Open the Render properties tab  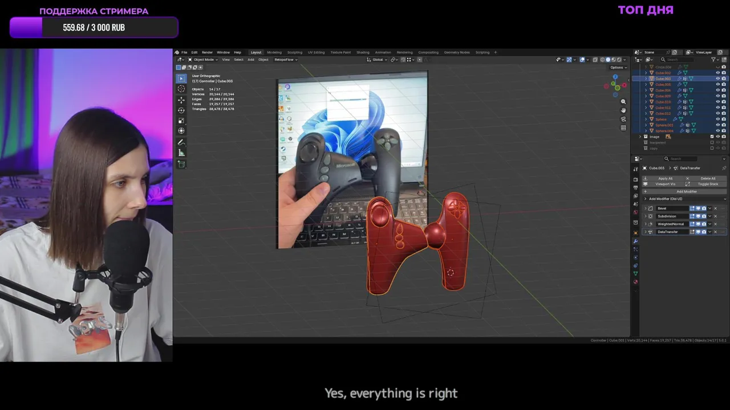click(x=635, y=180)
